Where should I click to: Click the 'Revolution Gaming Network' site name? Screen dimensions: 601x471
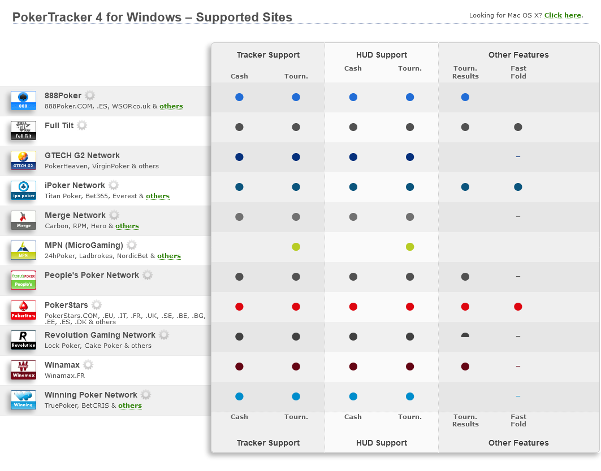pyautogui.click(x=100, y=335)
